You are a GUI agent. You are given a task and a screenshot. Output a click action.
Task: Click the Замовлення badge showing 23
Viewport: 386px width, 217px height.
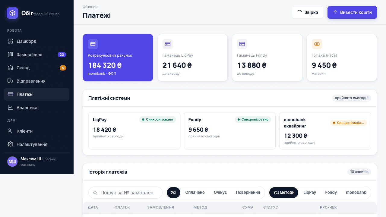coord(62,55)
